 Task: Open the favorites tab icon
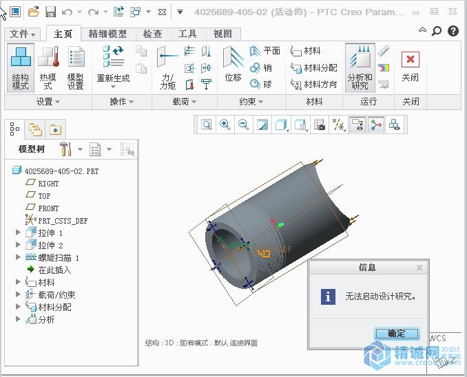pyautogui.click(x=55, y=129)
